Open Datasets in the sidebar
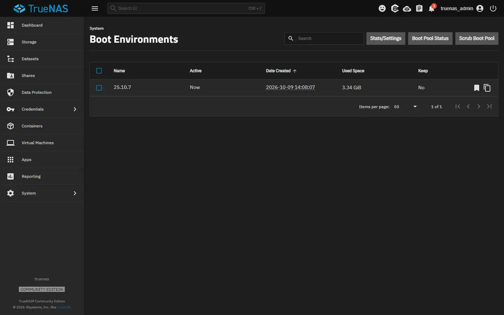The height and width of the screenshot is (315, 504). 42,59
